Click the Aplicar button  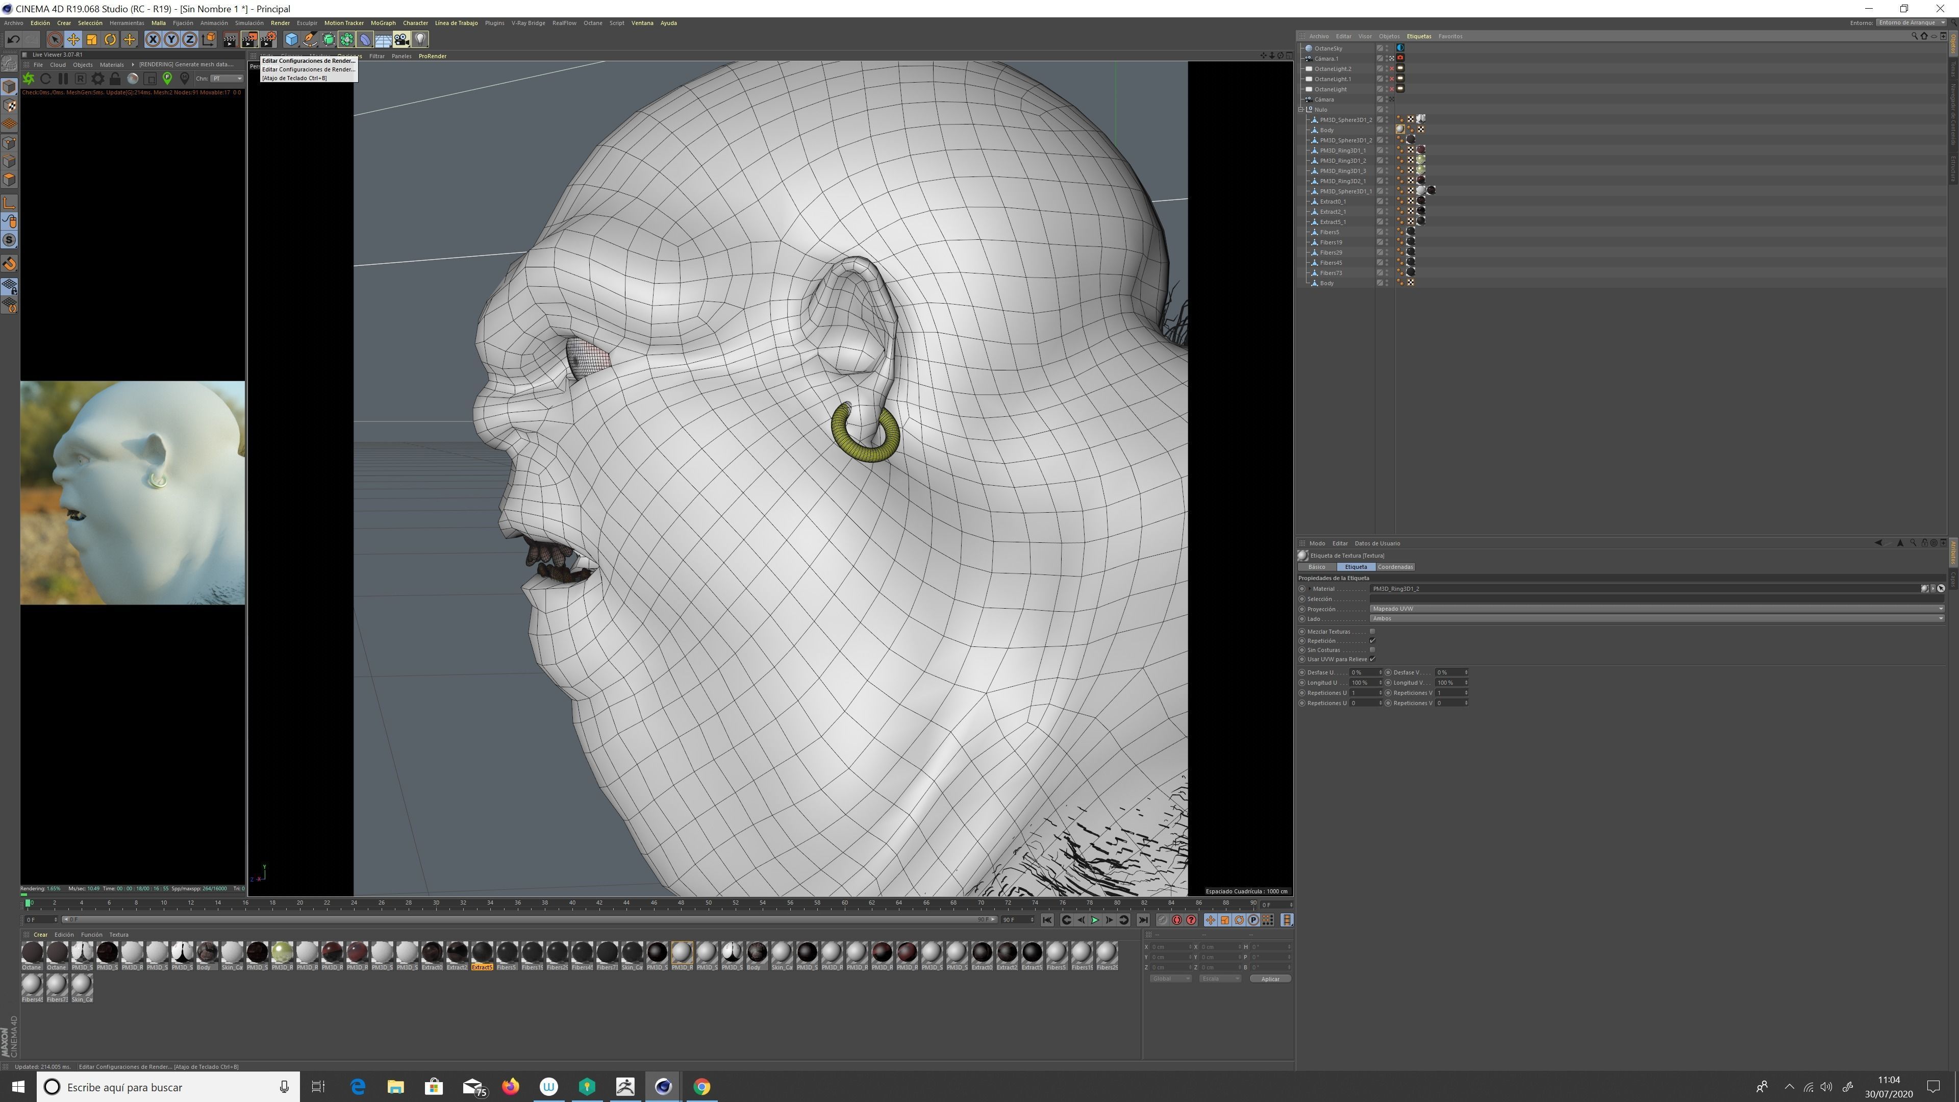1270,979
